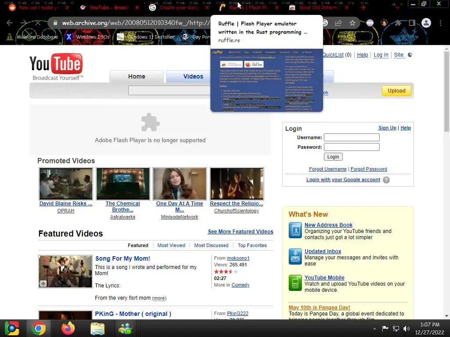Open a new tab with plus button
The width and height of the screenshot is (450, 337).
click(x=363, y=7)
